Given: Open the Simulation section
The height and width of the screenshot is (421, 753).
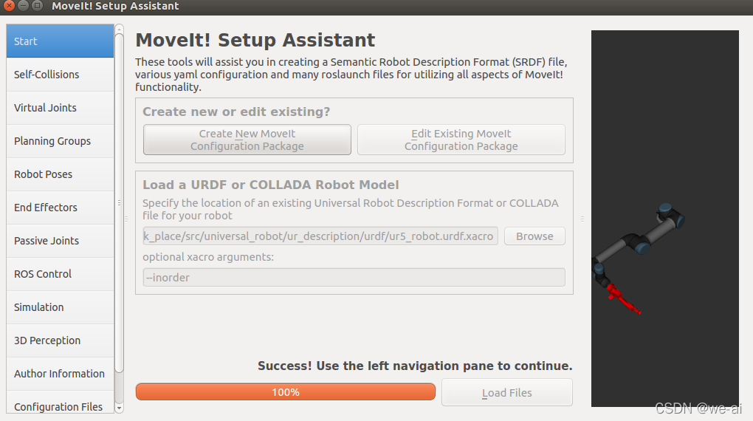Looking at the screenshot, I should 39,307.
